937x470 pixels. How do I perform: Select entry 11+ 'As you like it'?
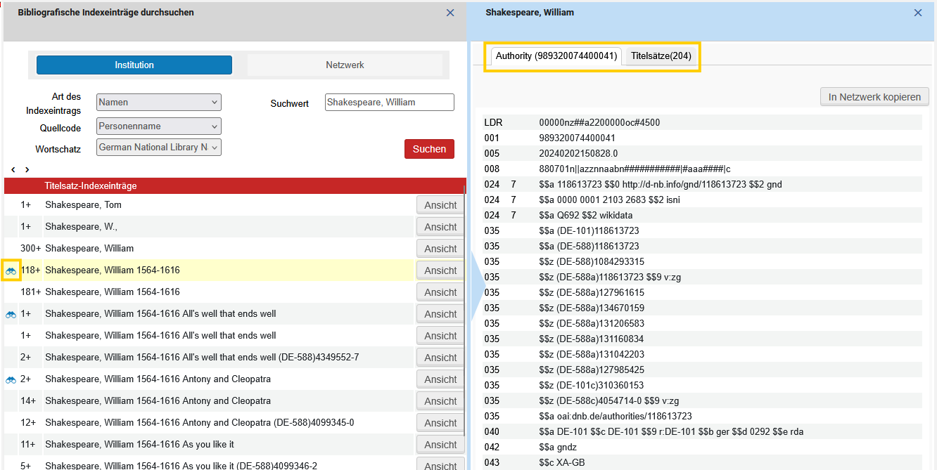(x=139, y=445)
